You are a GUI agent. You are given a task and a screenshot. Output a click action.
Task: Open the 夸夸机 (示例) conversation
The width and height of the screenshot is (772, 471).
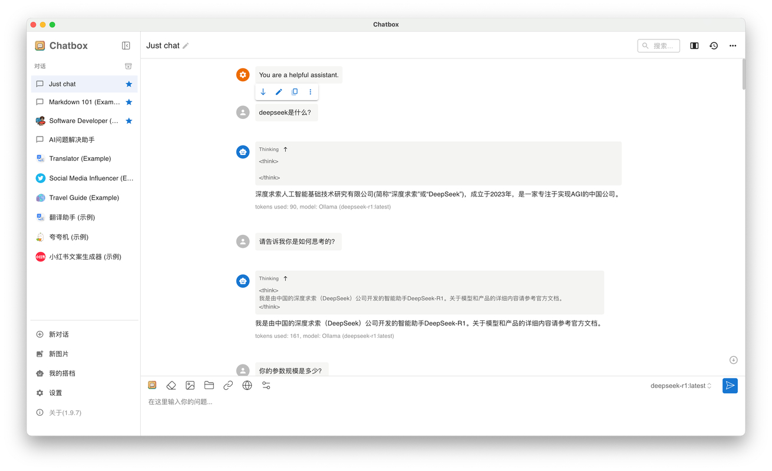pos(84,237)
